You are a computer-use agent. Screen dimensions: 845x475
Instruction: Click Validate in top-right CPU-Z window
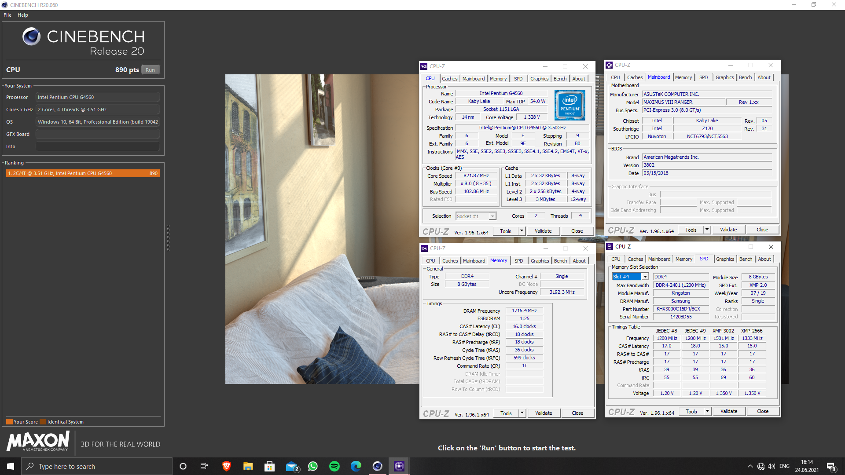pyautogui.click(x=728, y=230)
